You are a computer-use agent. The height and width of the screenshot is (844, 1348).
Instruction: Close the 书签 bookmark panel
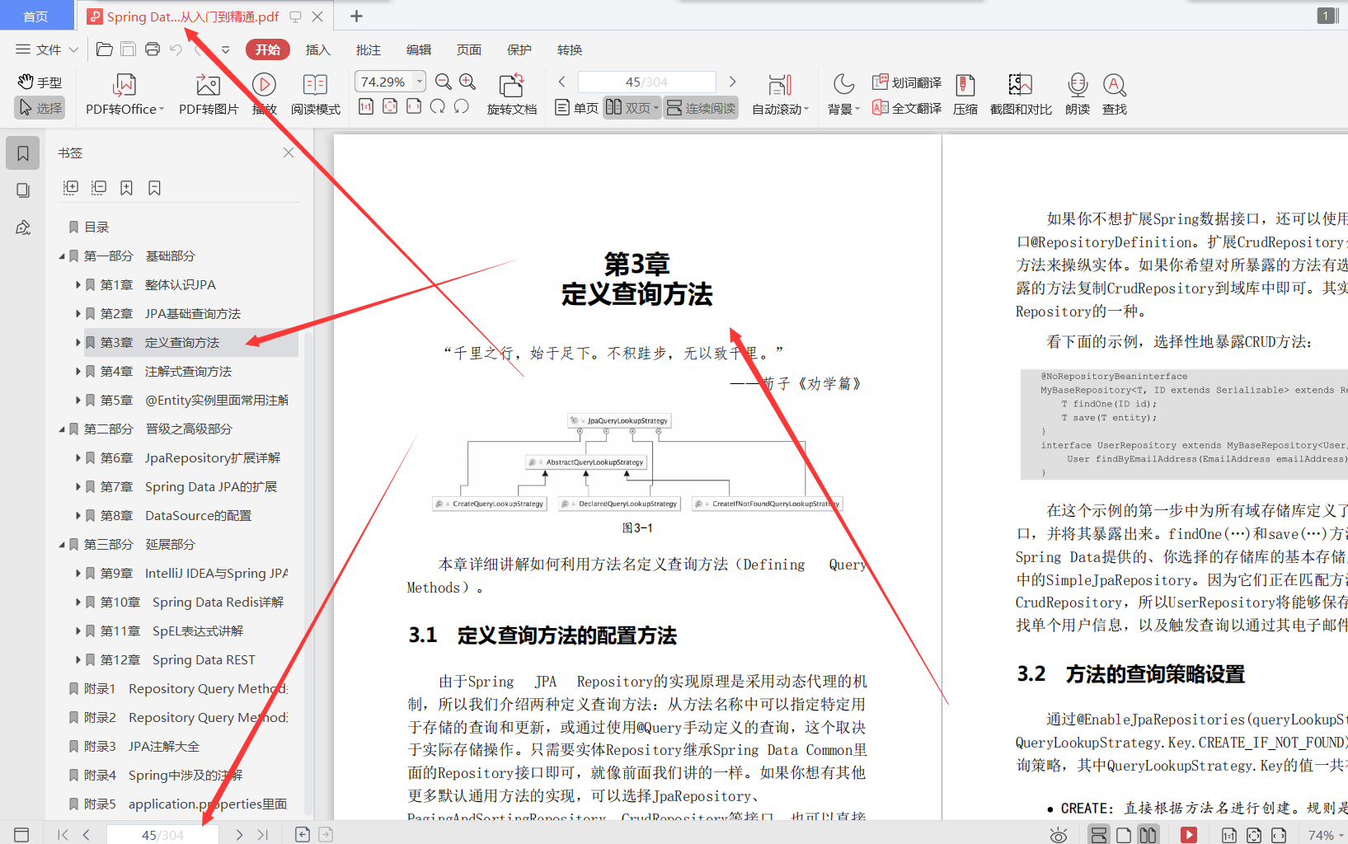(x=289, y=152)
